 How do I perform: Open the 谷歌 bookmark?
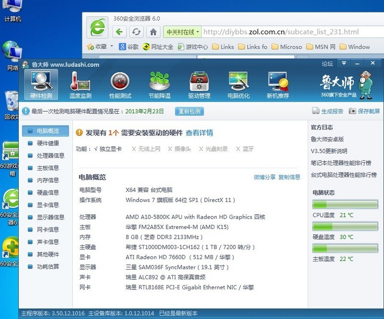[129, 47]
